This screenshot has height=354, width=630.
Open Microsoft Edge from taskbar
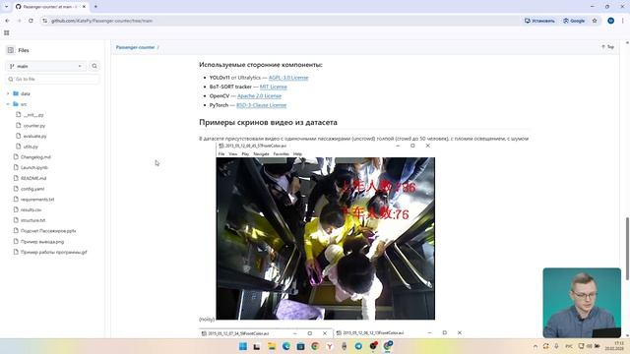286,346
